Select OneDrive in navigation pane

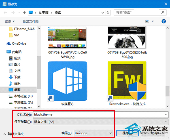[x=16, y=44]
